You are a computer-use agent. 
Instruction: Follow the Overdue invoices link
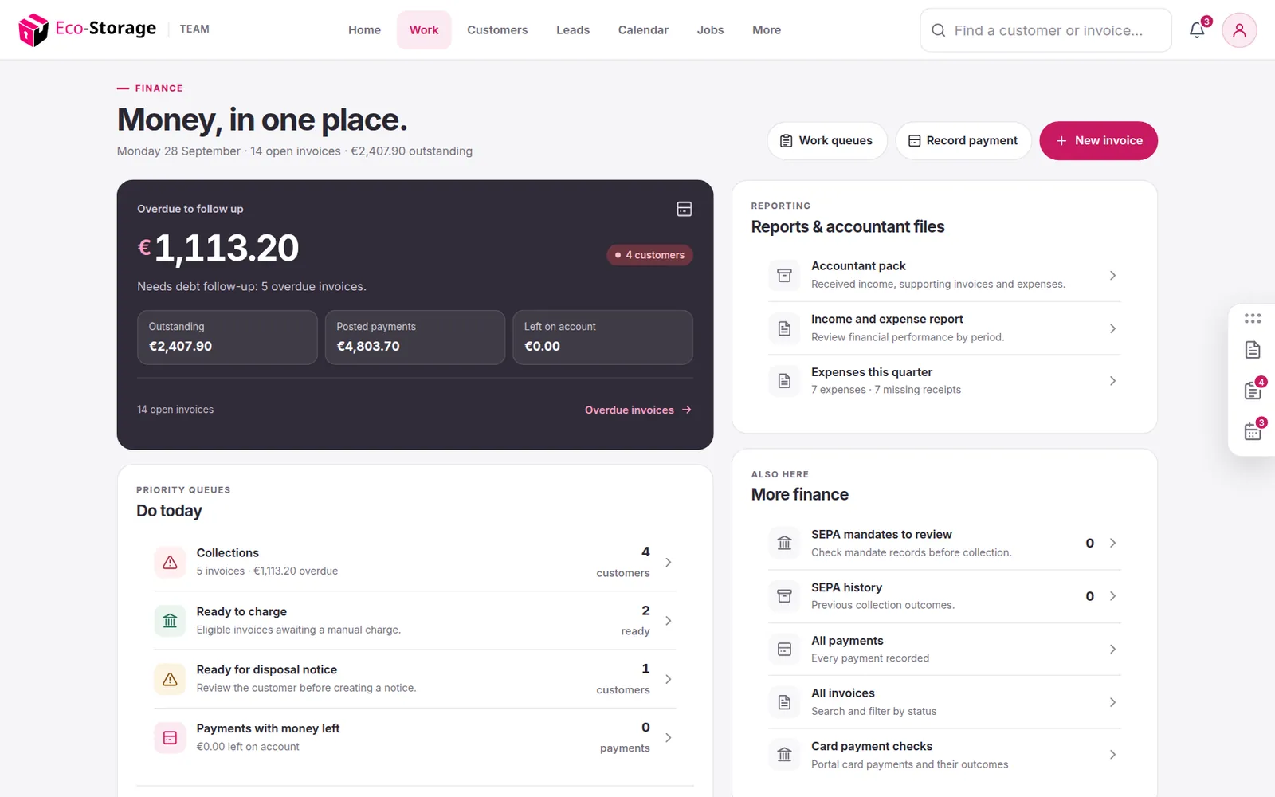click(637, 410)
